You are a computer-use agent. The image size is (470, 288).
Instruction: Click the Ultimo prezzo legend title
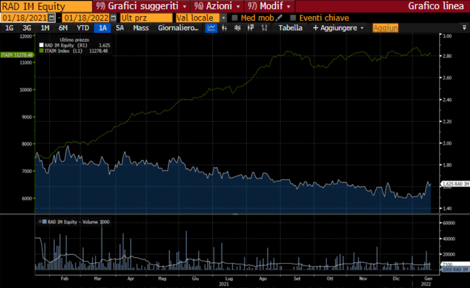click(x=74, y=39)
